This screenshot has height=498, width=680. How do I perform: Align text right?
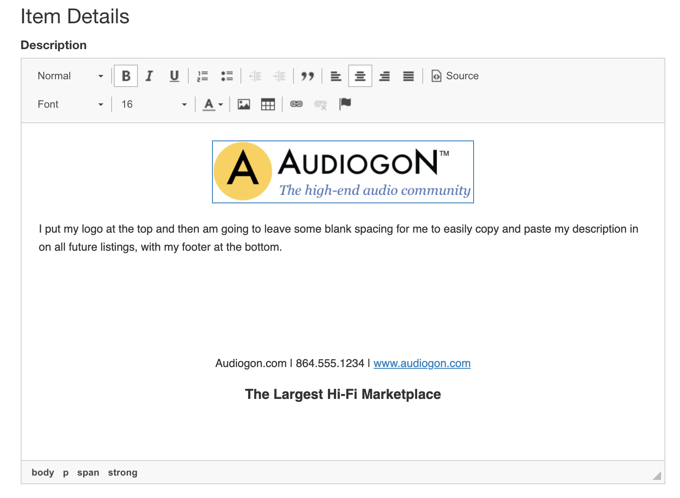click(x=384, y=76)
